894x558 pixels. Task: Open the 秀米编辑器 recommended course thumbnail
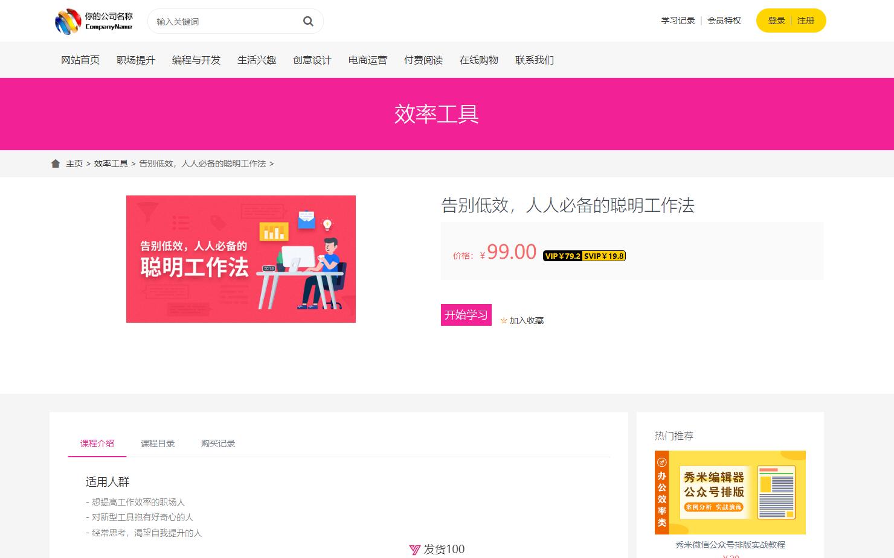coord(730,492)
